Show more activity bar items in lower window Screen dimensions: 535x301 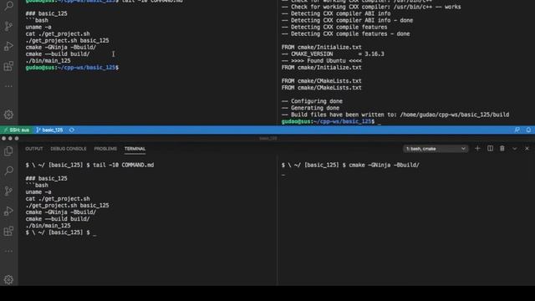pyautogui.click(x=8, y=251)
